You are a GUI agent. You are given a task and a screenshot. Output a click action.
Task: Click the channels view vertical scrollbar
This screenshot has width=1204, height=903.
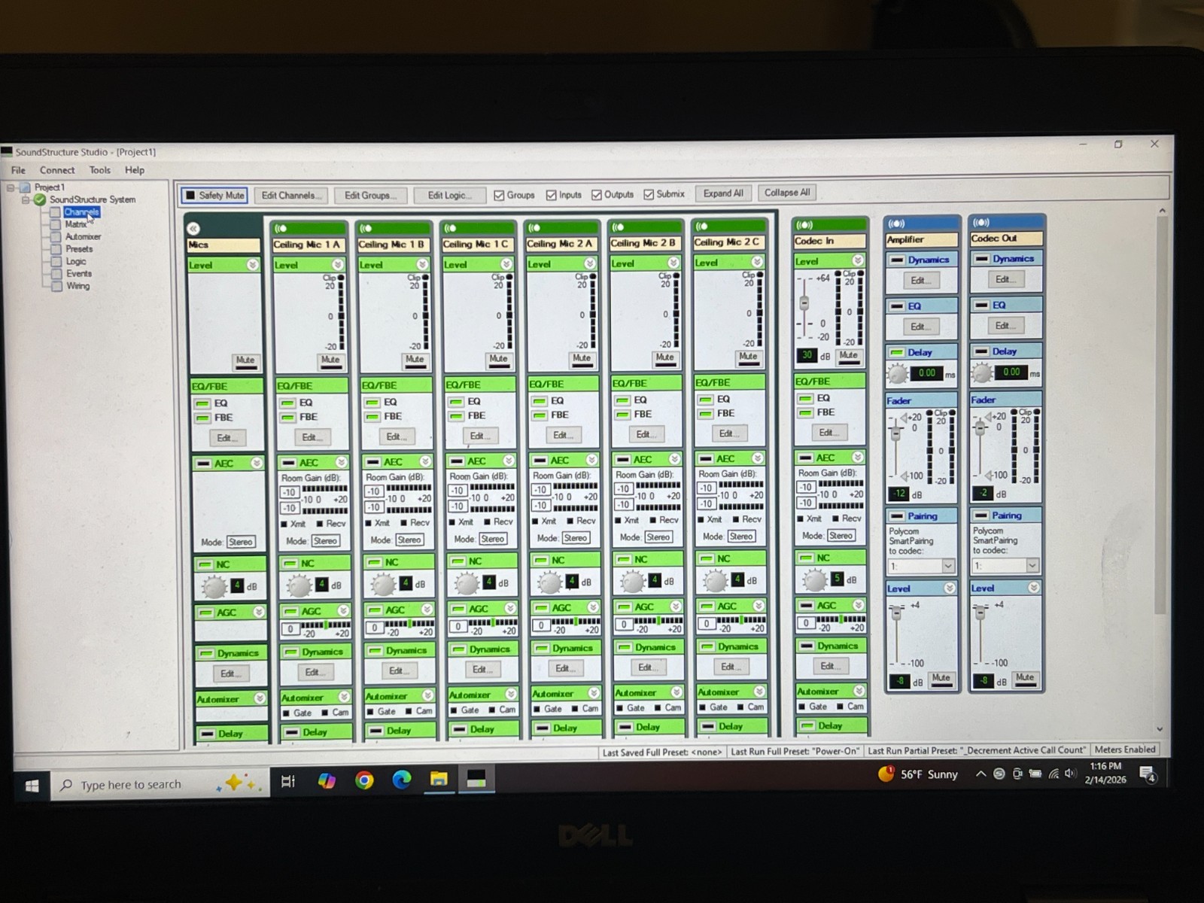(1160, 414)
